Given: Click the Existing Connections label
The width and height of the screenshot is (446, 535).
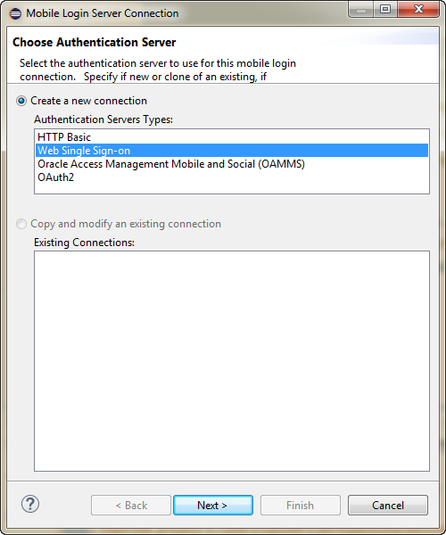Looking at the screenshot, I should pyautogui.click(x=84, y=243).
